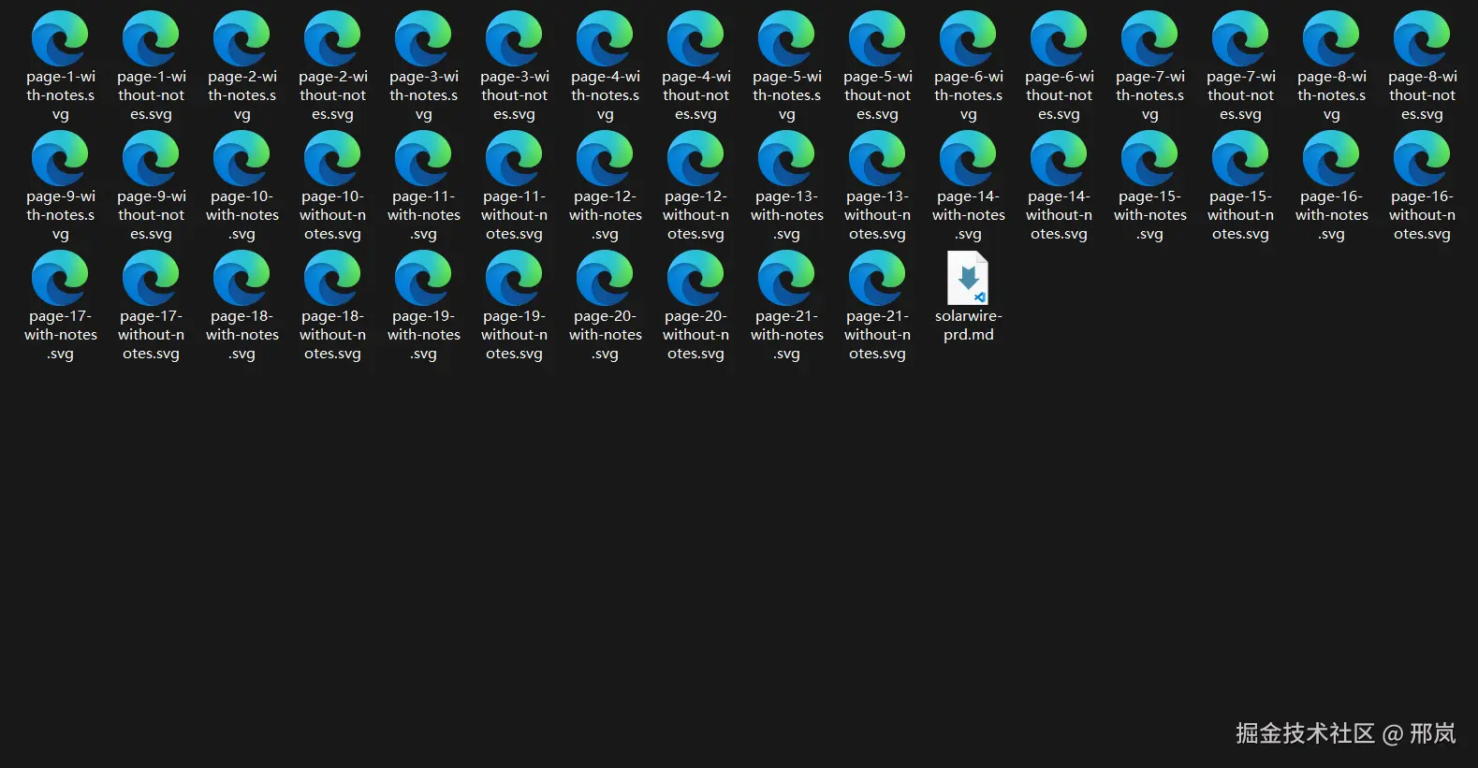This screenshot has height=768, width=1478.
Task: Select the solarwire-prd.md markdown file icon
Action: [968, 278]
